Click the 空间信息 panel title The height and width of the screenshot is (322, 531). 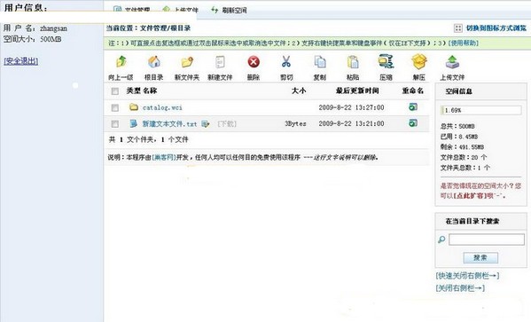(x=459, y=91)
